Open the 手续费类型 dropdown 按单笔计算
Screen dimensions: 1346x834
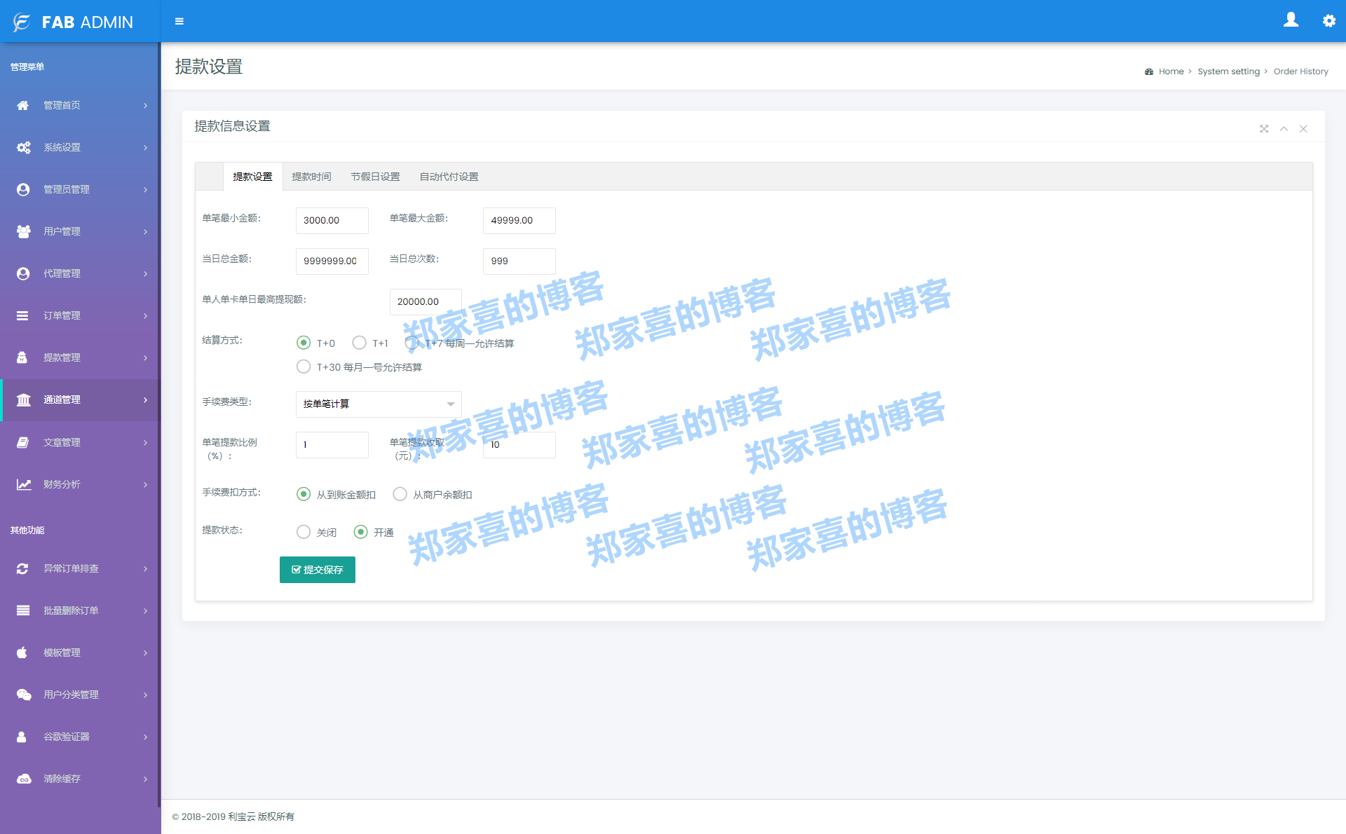click(379, 404)
